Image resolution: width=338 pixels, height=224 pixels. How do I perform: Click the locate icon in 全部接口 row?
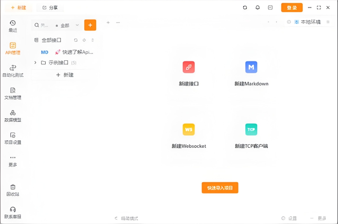84,40
